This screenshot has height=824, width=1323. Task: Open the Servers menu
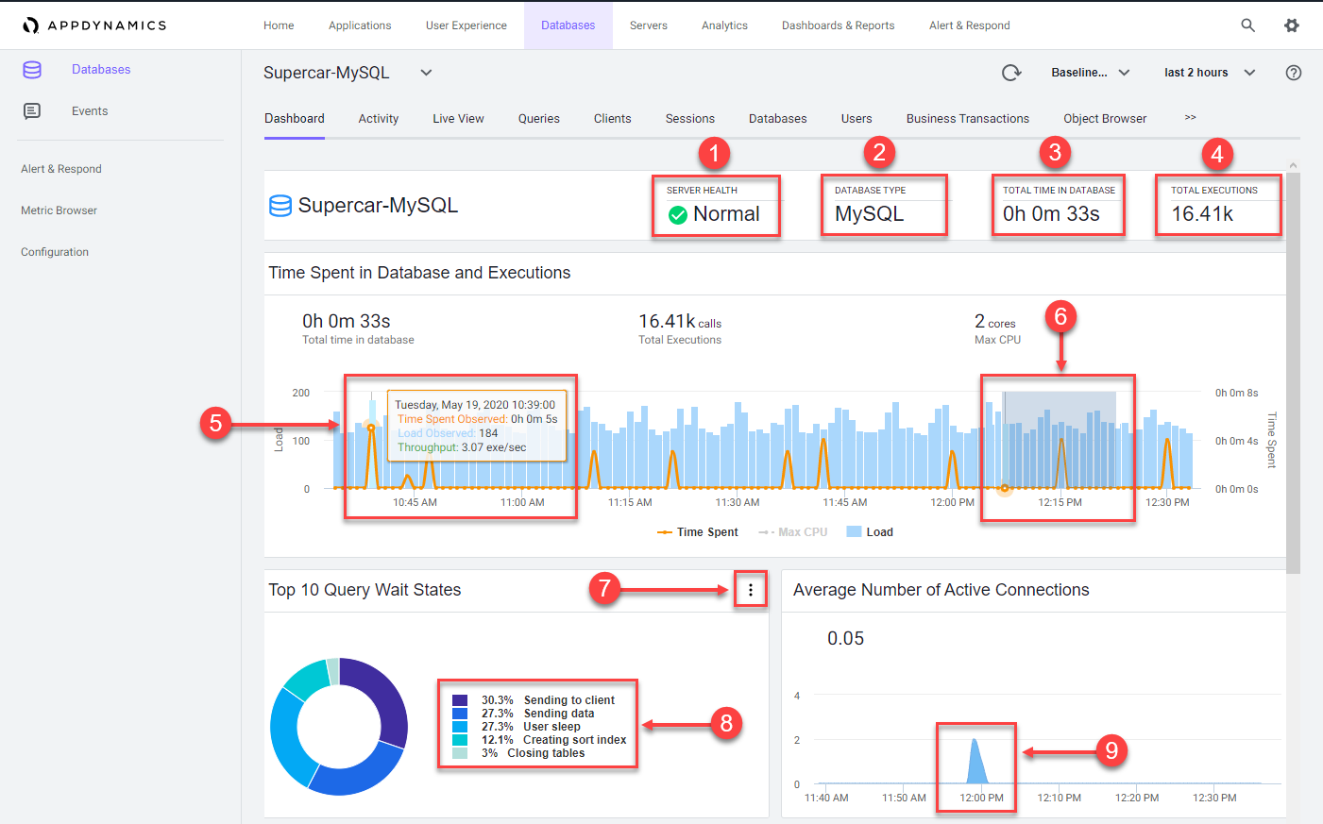click(x=649, y=25)
